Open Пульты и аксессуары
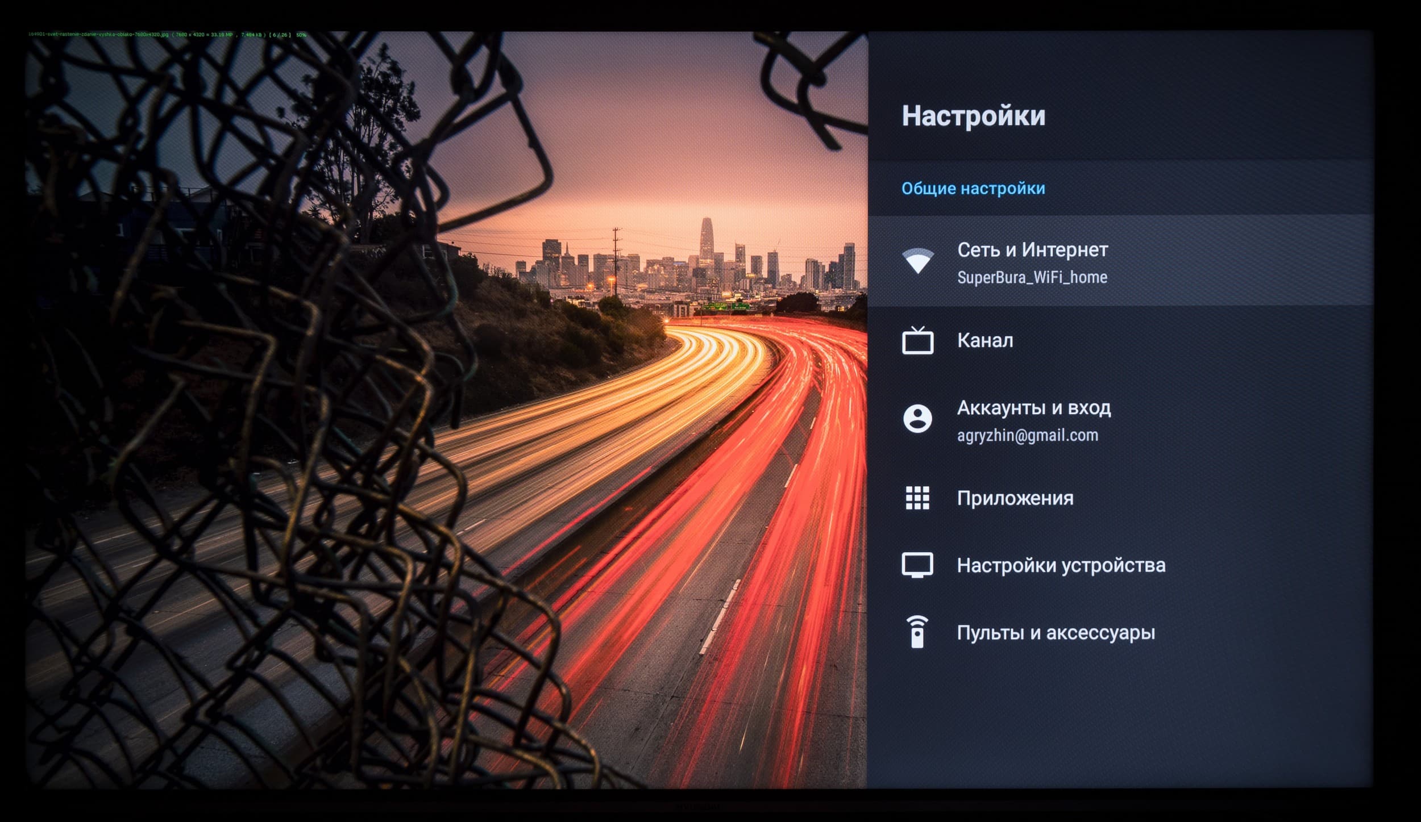The height and width of the screenshot is (822, 1421). [x=1056, y=632]
